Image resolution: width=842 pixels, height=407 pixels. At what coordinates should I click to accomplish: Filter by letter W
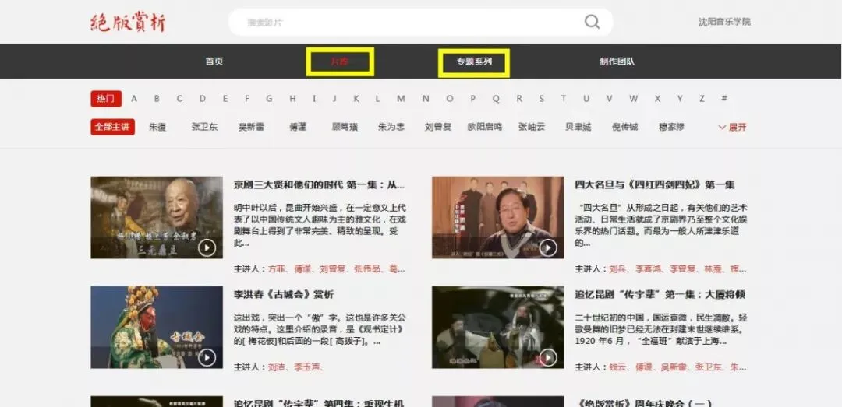coord(634,99)
